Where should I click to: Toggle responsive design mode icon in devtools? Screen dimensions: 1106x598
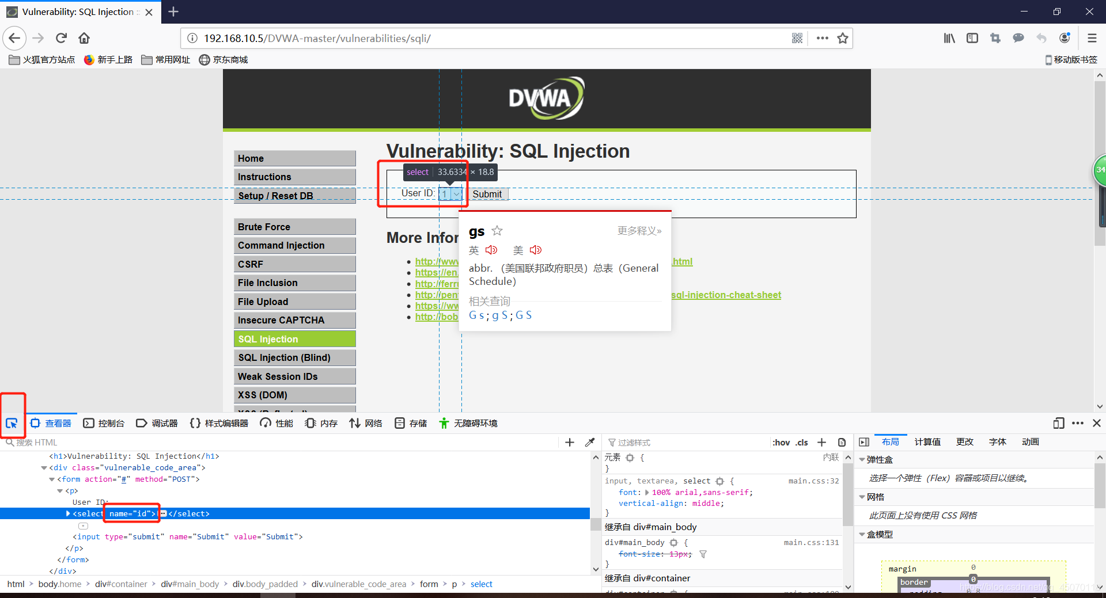(1058, 423)
